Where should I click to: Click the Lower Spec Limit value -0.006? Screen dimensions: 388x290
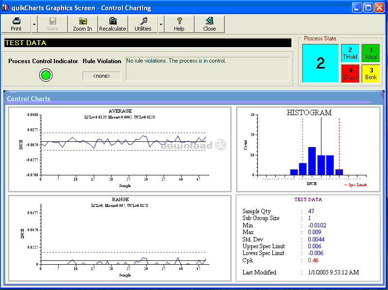coord(316,253)
